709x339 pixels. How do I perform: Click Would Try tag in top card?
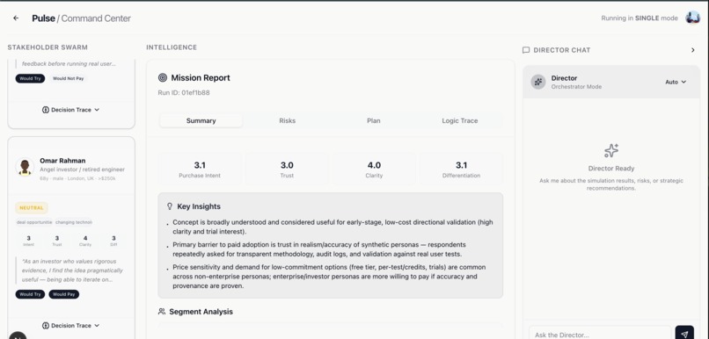[x=30, y=78]
